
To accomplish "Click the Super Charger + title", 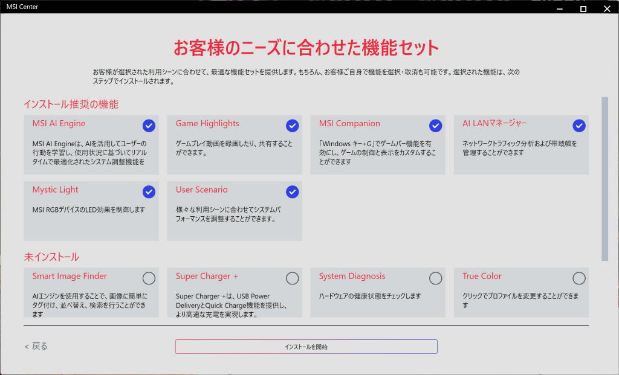I will [x=207, y=276].
